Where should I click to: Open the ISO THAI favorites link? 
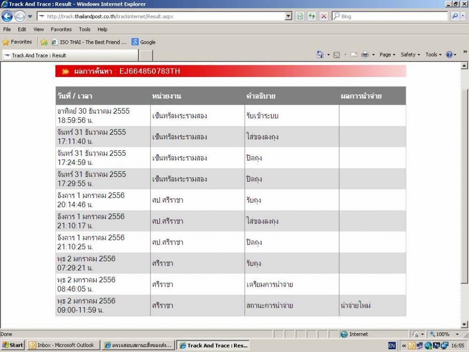click(89, 42)
